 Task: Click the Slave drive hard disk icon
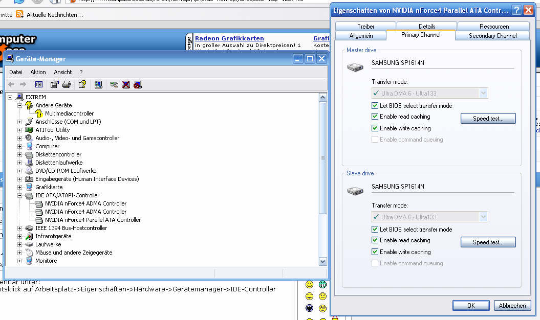pos(355,190)
